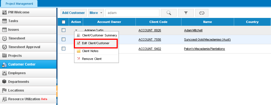Click the Departments cube icon
This screenshot has height=105, width=271.
[5, 82]
